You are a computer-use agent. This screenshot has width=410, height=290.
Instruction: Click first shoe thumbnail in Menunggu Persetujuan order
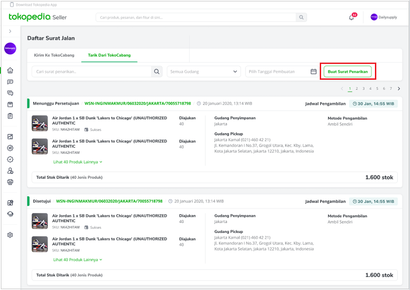coord(40,123)
